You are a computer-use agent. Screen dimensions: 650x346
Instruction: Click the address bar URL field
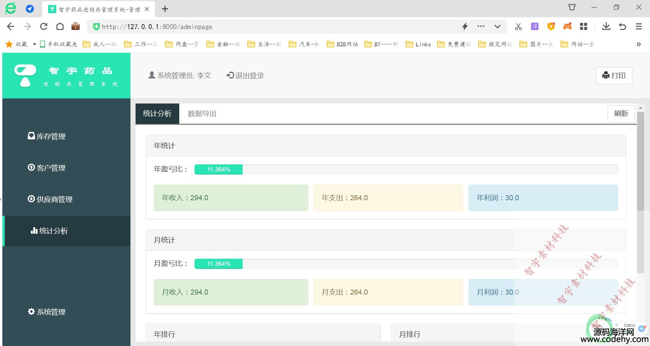pyautogui.click(x=271, y=27)
